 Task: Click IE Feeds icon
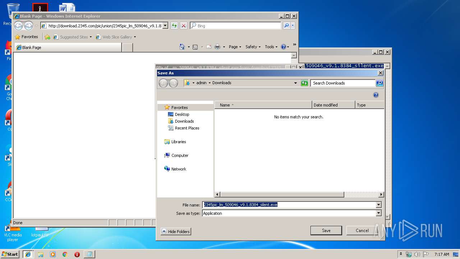(195, 47)
